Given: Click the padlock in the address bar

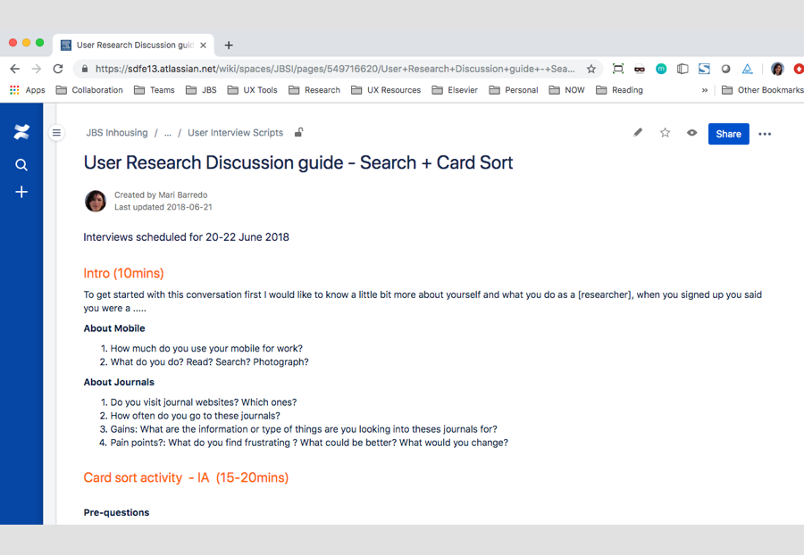Looking at the screenshot, I should pos(84,68).
